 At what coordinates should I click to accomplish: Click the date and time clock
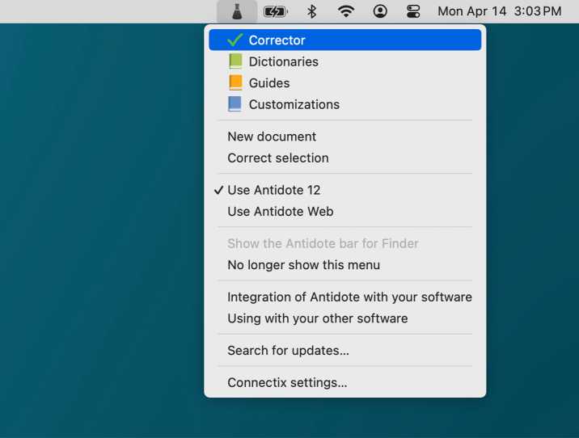(499, 11)
